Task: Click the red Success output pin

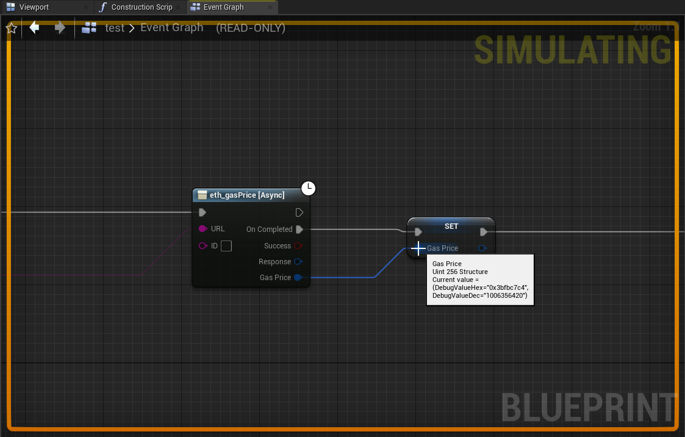Action: pos(298,246)
